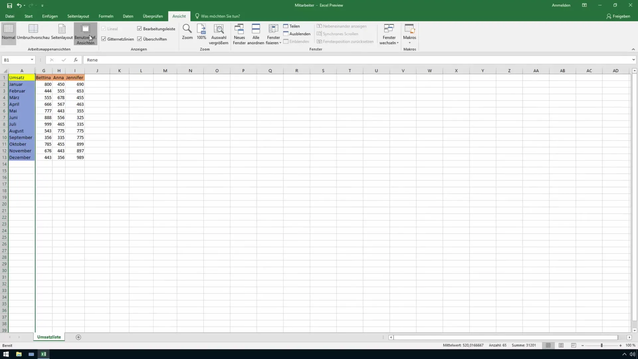Click the Freigeben button
Viewport: 638px width, 359px height.
618,16
